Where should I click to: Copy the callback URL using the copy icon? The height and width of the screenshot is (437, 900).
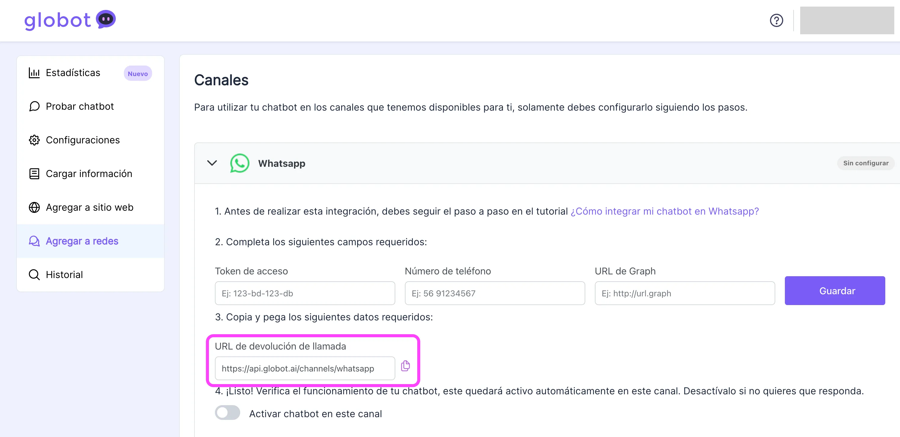click(405, 366)
